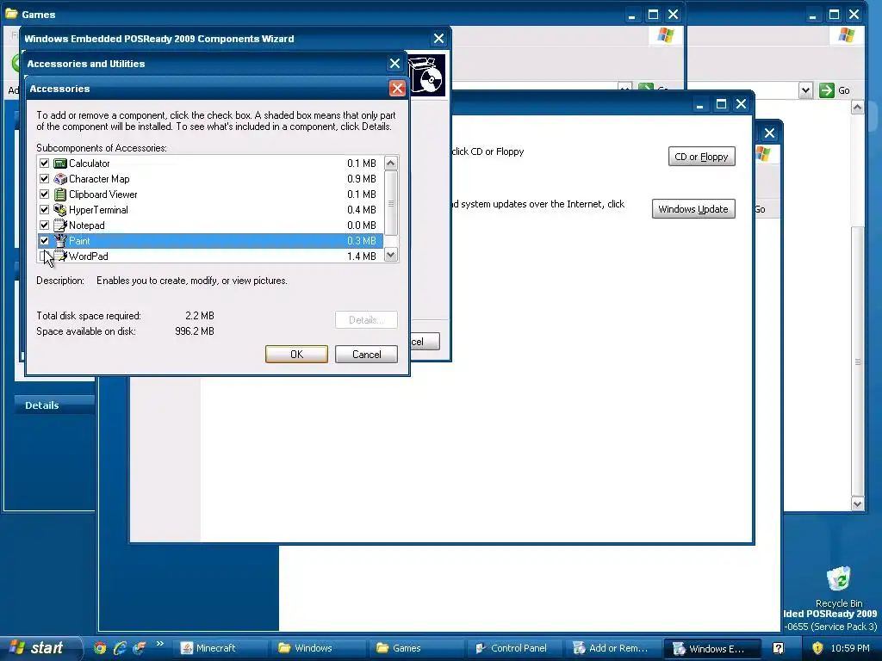882x661 pixels.
Task: Click the green Go arrow icon
Action: tap(826, 90)
